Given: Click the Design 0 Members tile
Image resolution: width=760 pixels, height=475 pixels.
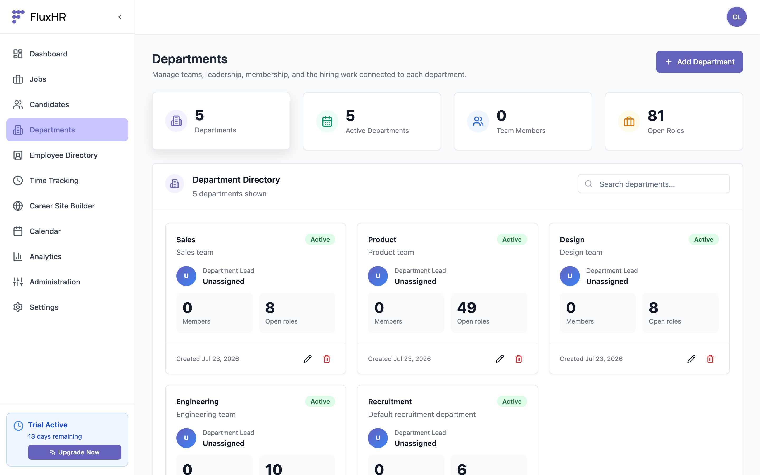Looking at the screenshot, I should point(598,313).
